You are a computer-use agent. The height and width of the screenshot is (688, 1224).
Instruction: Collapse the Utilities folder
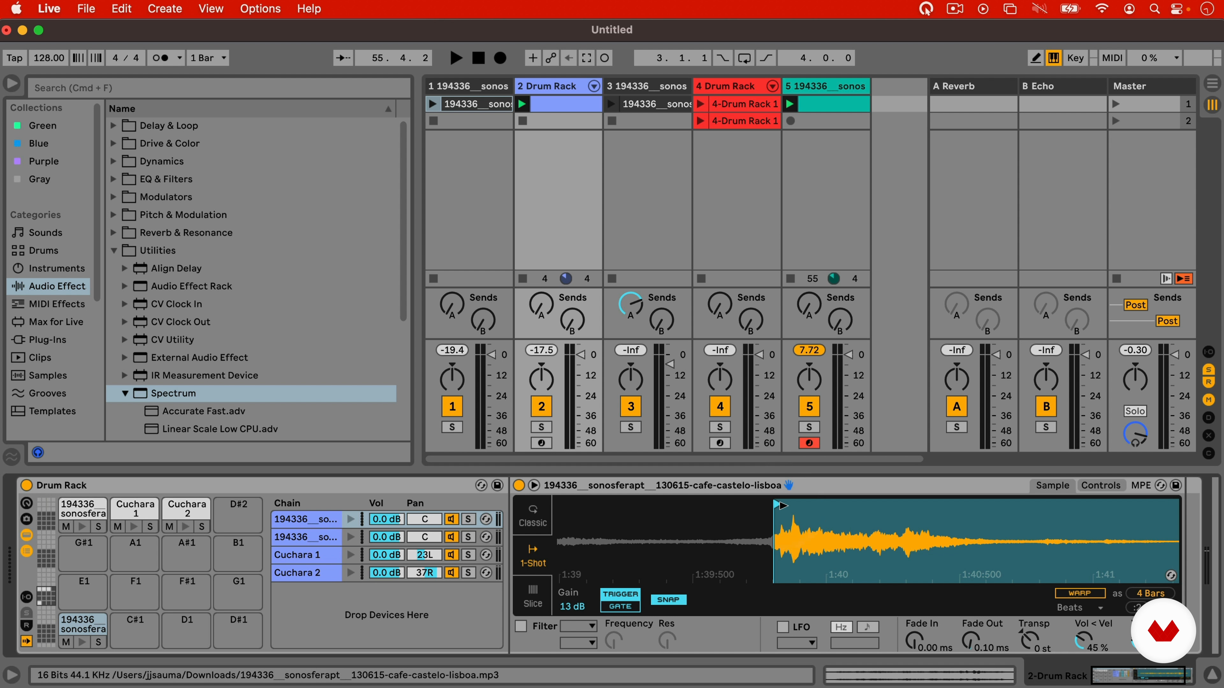pyautogui.click(x=113, y=250)
